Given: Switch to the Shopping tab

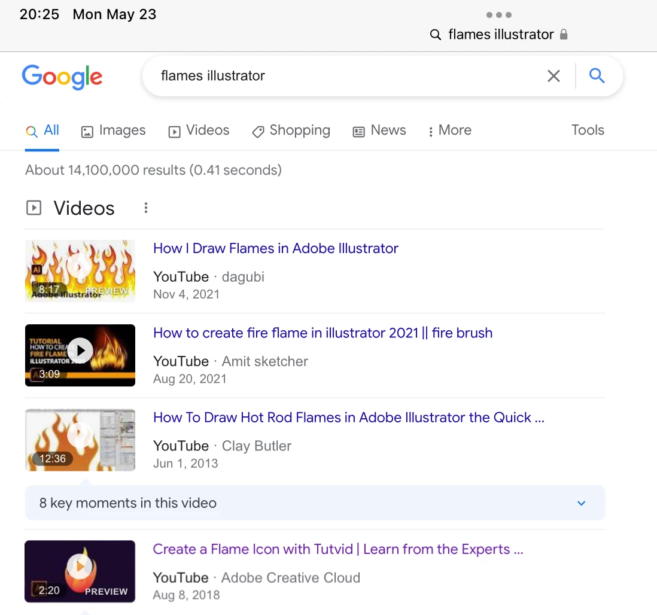Looking at the screenshot, I should tap(291, 130).
